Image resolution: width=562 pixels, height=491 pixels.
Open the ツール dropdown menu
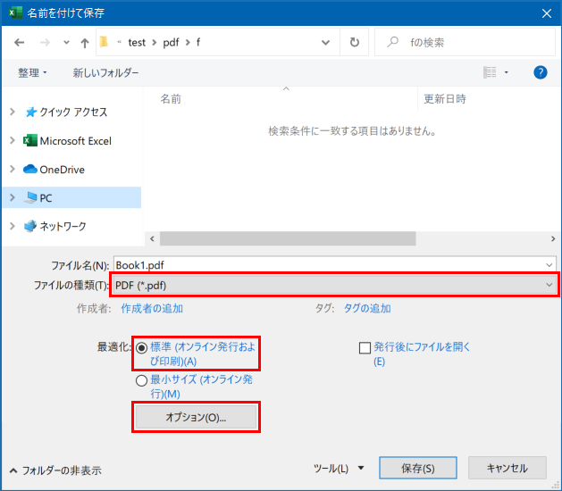(x=338, y=468)
